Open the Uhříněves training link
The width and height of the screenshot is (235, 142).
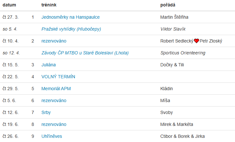coord(52,136)
